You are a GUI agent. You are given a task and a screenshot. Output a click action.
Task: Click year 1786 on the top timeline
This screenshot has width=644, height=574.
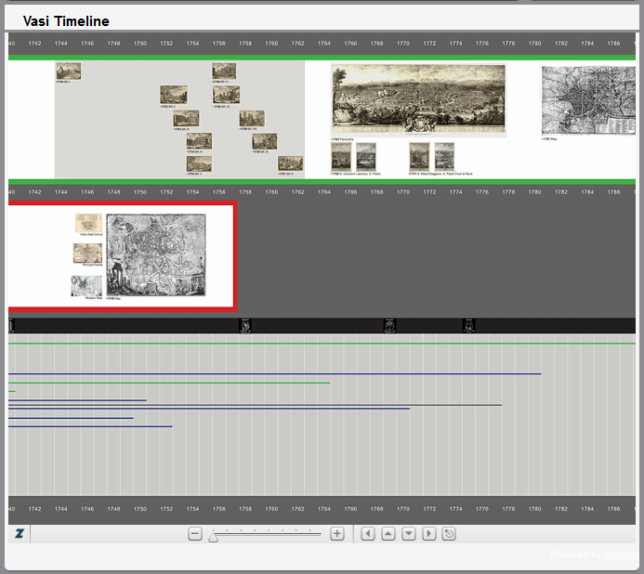pos(613,44)
